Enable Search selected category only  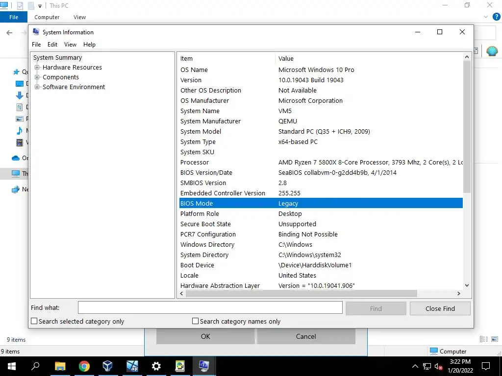pyautogui.click(x=34, y=321)
